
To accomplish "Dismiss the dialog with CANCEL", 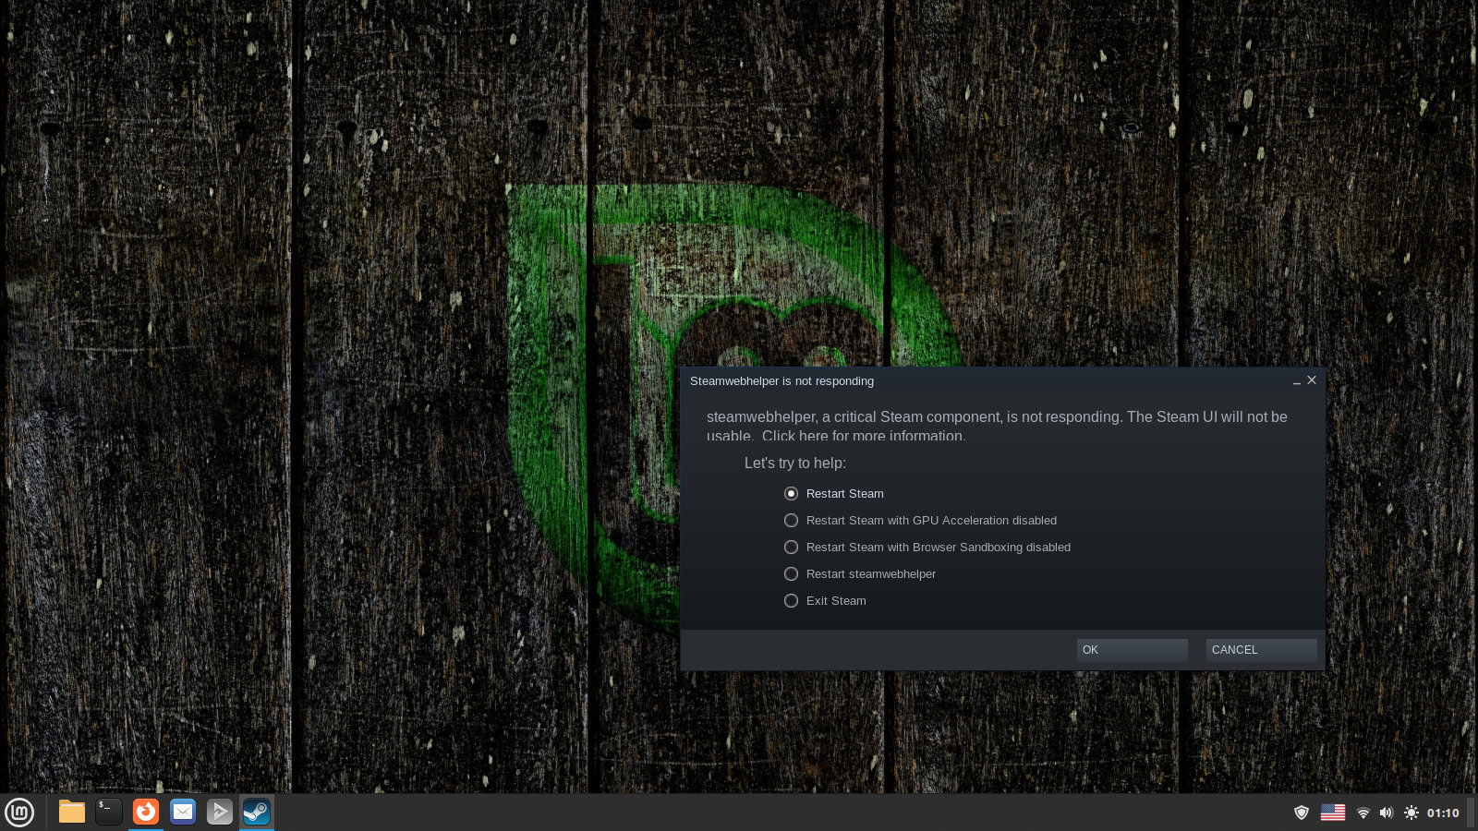I will coord(1261,650).
